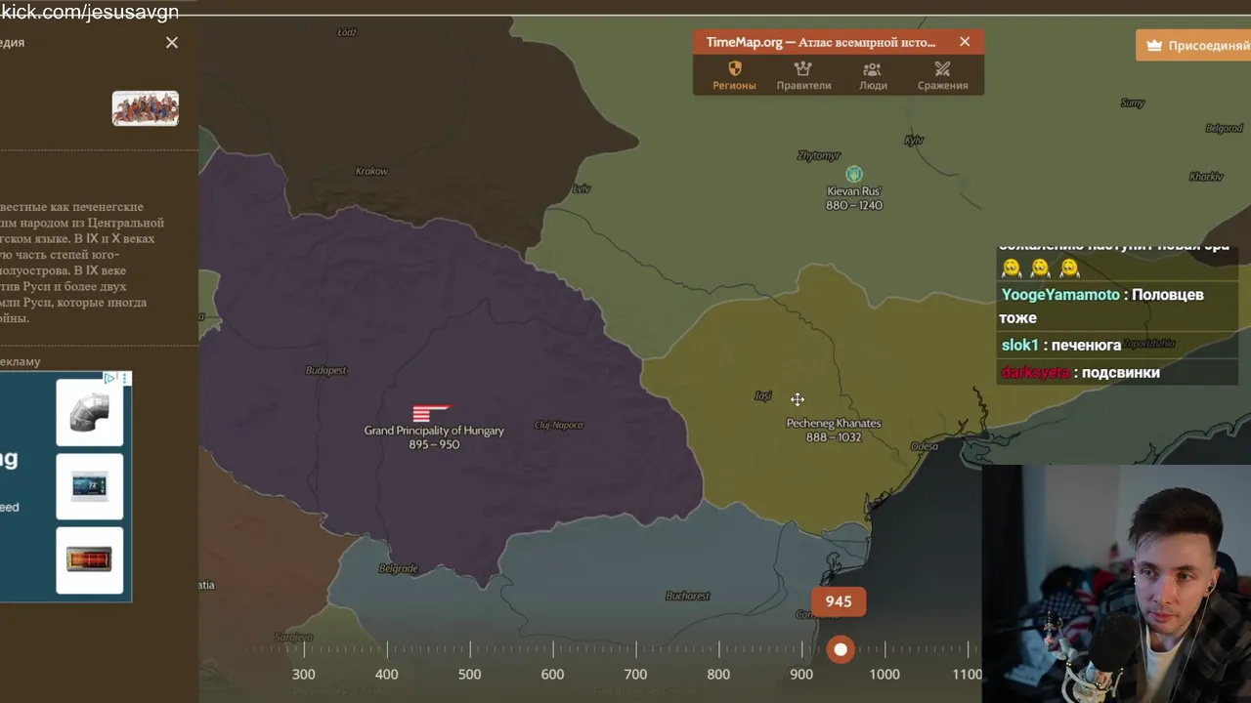The width and height of the screenshot is (1251, 703).
Task: Open the Rulers tab (Правители)
Action: 803,75
